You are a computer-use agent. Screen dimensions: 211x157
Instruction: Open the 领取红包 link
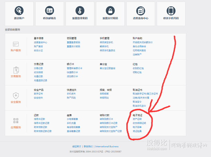pos(137,72)
